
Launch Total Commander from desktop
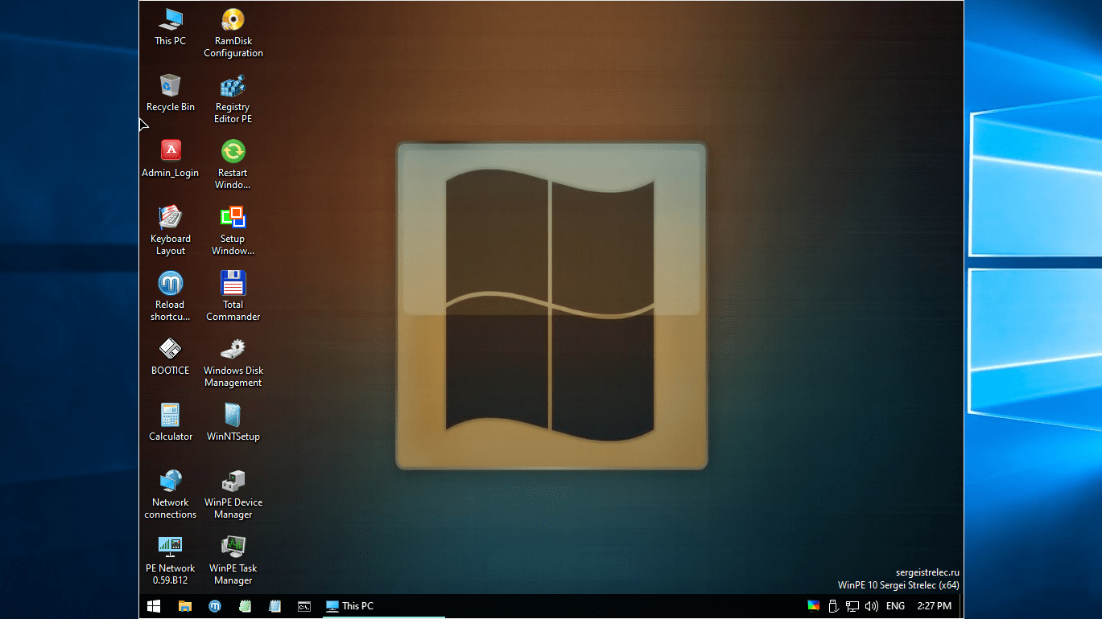233,297
